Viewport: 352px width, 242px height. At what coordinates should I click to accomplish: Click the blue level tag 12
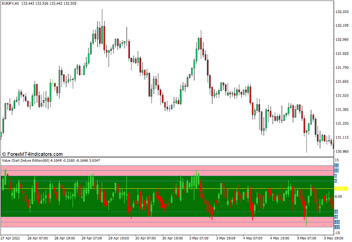336,166
